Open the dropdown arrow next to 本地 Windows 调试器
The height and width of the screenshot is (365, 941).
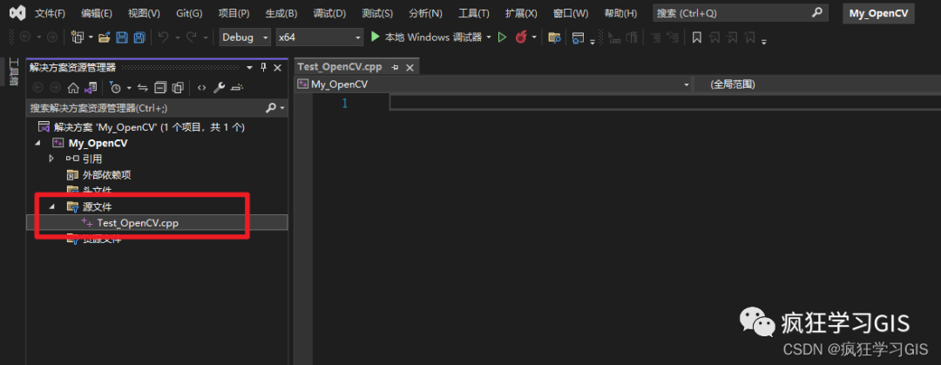pos(489,37)
